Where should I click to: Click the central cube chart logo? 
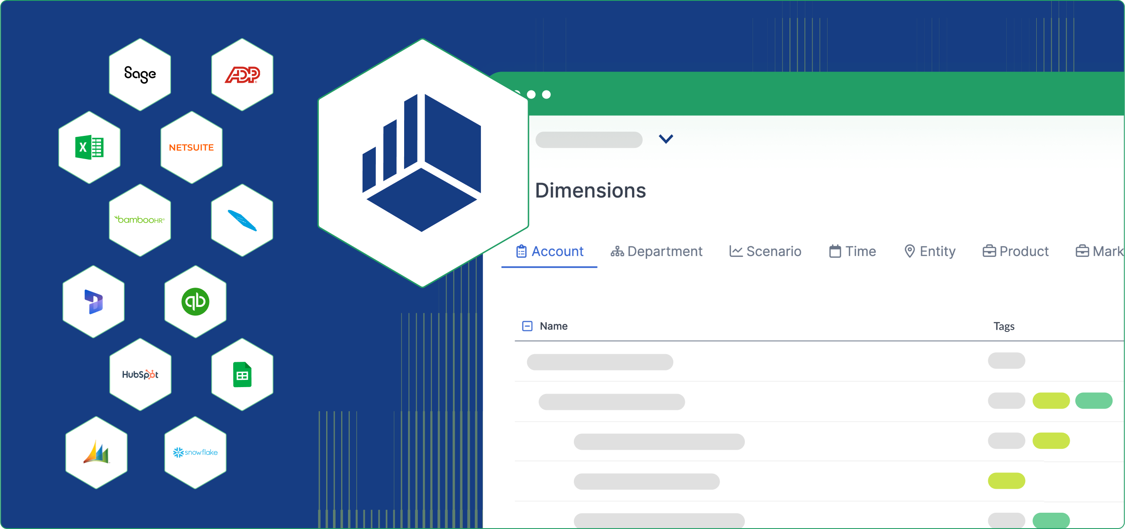click(422, 162)
